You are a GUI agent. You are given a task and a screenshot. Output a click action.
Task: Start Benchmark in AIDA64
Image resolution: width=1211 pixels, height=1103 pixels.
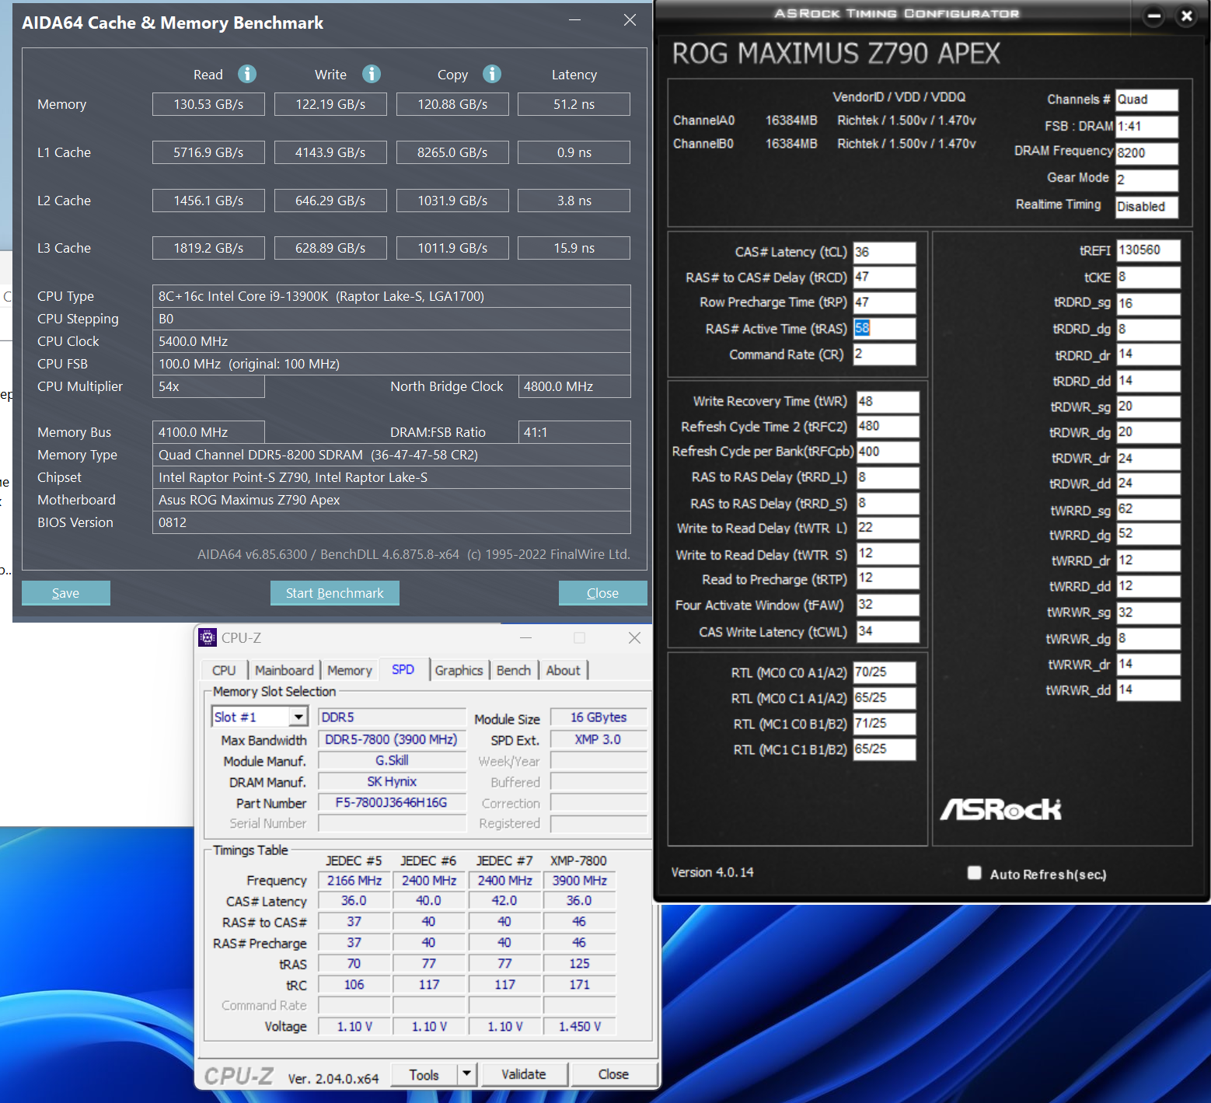[x=335, y=593]
